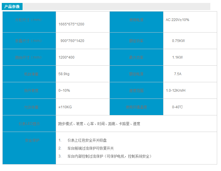Screen dimensions: 221x171
Task: Select the 额定电源 label cell
Action: coord(136,74)
